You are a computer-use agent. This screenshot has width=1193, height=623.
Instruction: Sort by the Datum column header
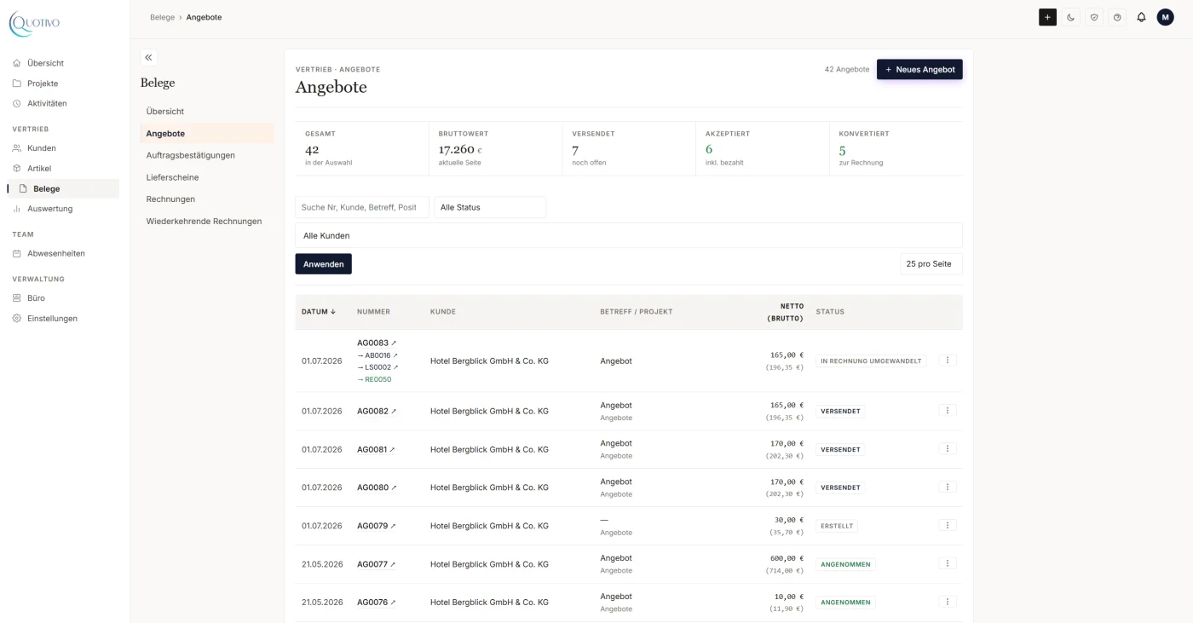[319, 312]
